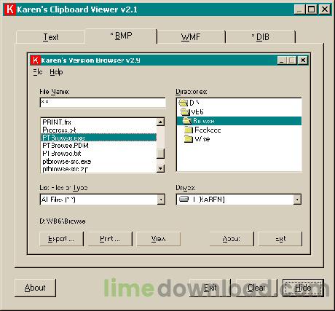Screen dimensions: 335x311
Task: Open the DIB tab
Action: coord(261,37)
